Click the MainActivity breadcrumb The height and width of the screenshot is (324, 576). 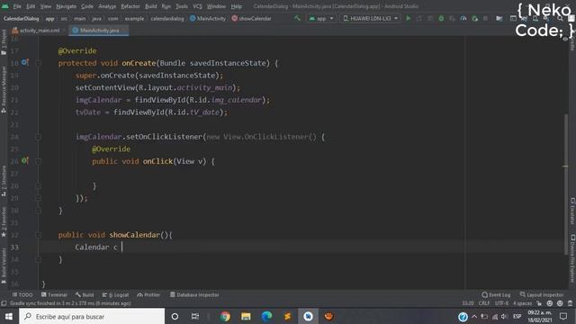[x=208, y=18]
